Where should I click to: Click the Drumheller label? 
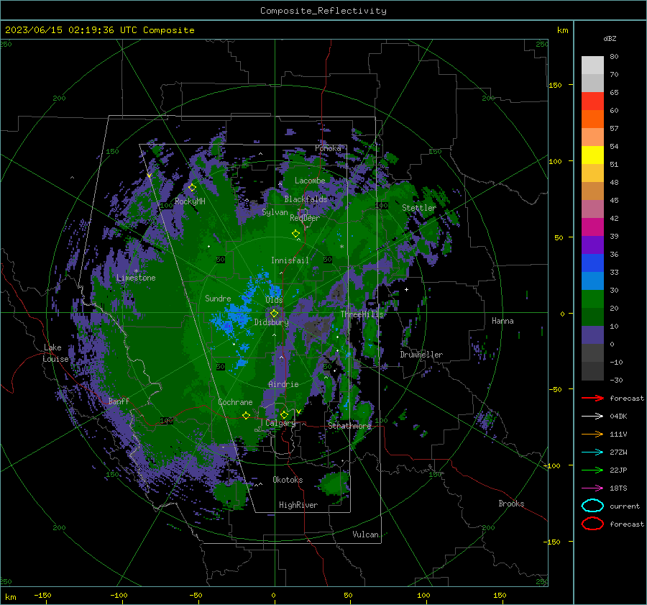(421, 355)
